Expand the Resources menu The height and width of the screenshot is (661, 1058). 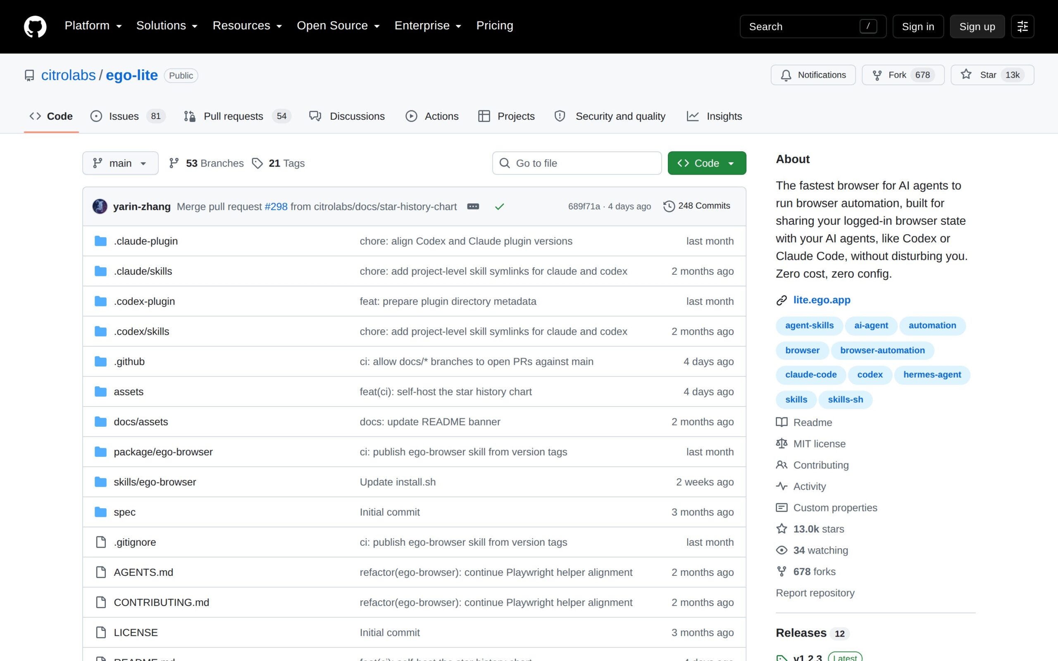(x=247, y=26)
